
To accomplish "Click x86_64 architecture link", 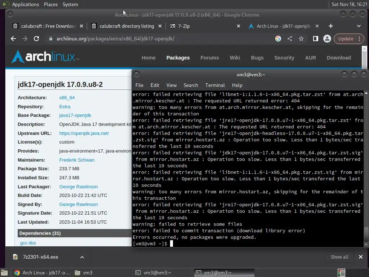I will point(67,98).
